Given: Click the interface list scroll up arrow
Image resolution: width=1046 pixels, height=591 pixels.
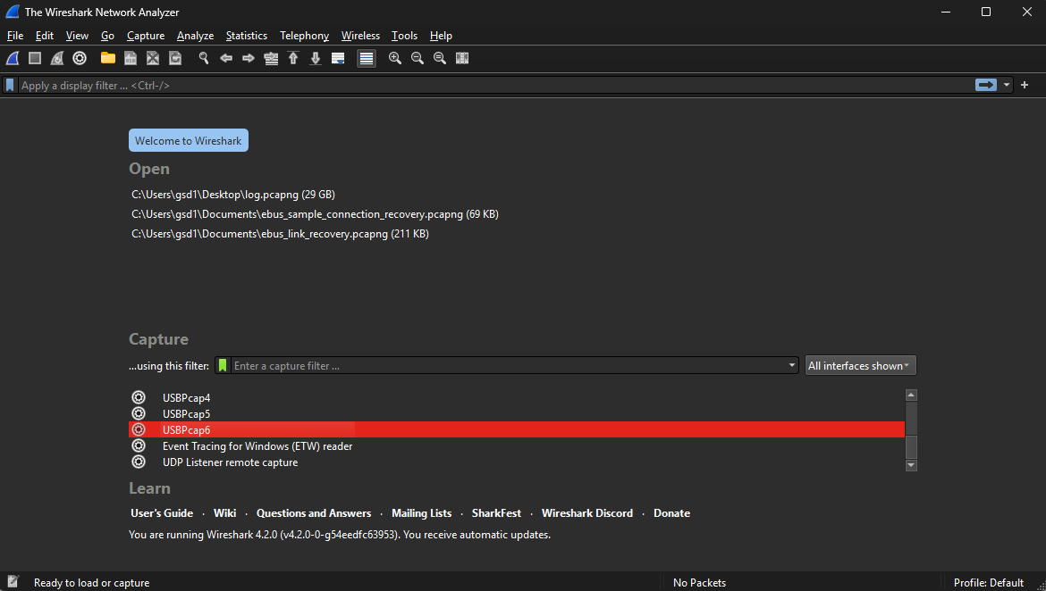Looking at the screenshot, I should (x=911, y=395).
